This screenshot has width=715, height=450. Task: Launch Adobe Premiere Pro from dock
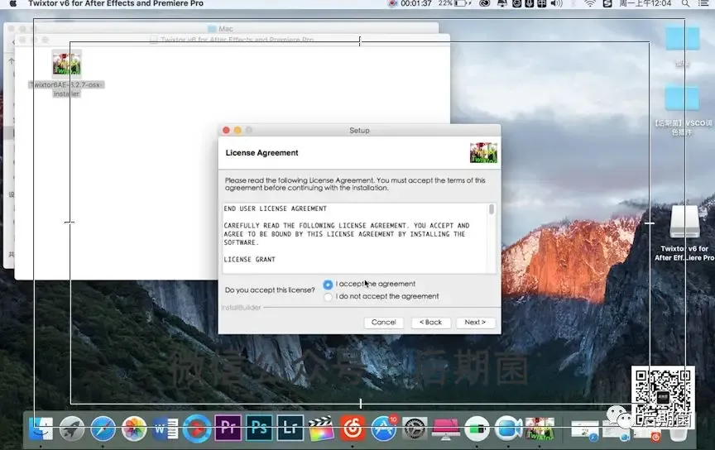tap(228, 428)
